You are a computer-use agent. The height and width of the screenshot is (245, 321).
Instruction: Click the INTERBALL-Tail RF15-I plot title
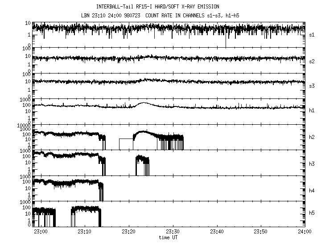[164, 7]
